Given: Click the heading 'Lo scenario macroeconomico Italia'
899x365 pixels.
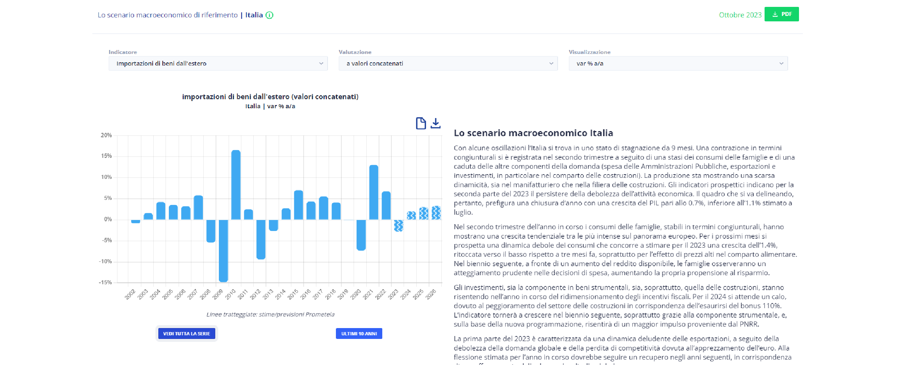Looking at the screenshot, I should (x=533, y=133).
